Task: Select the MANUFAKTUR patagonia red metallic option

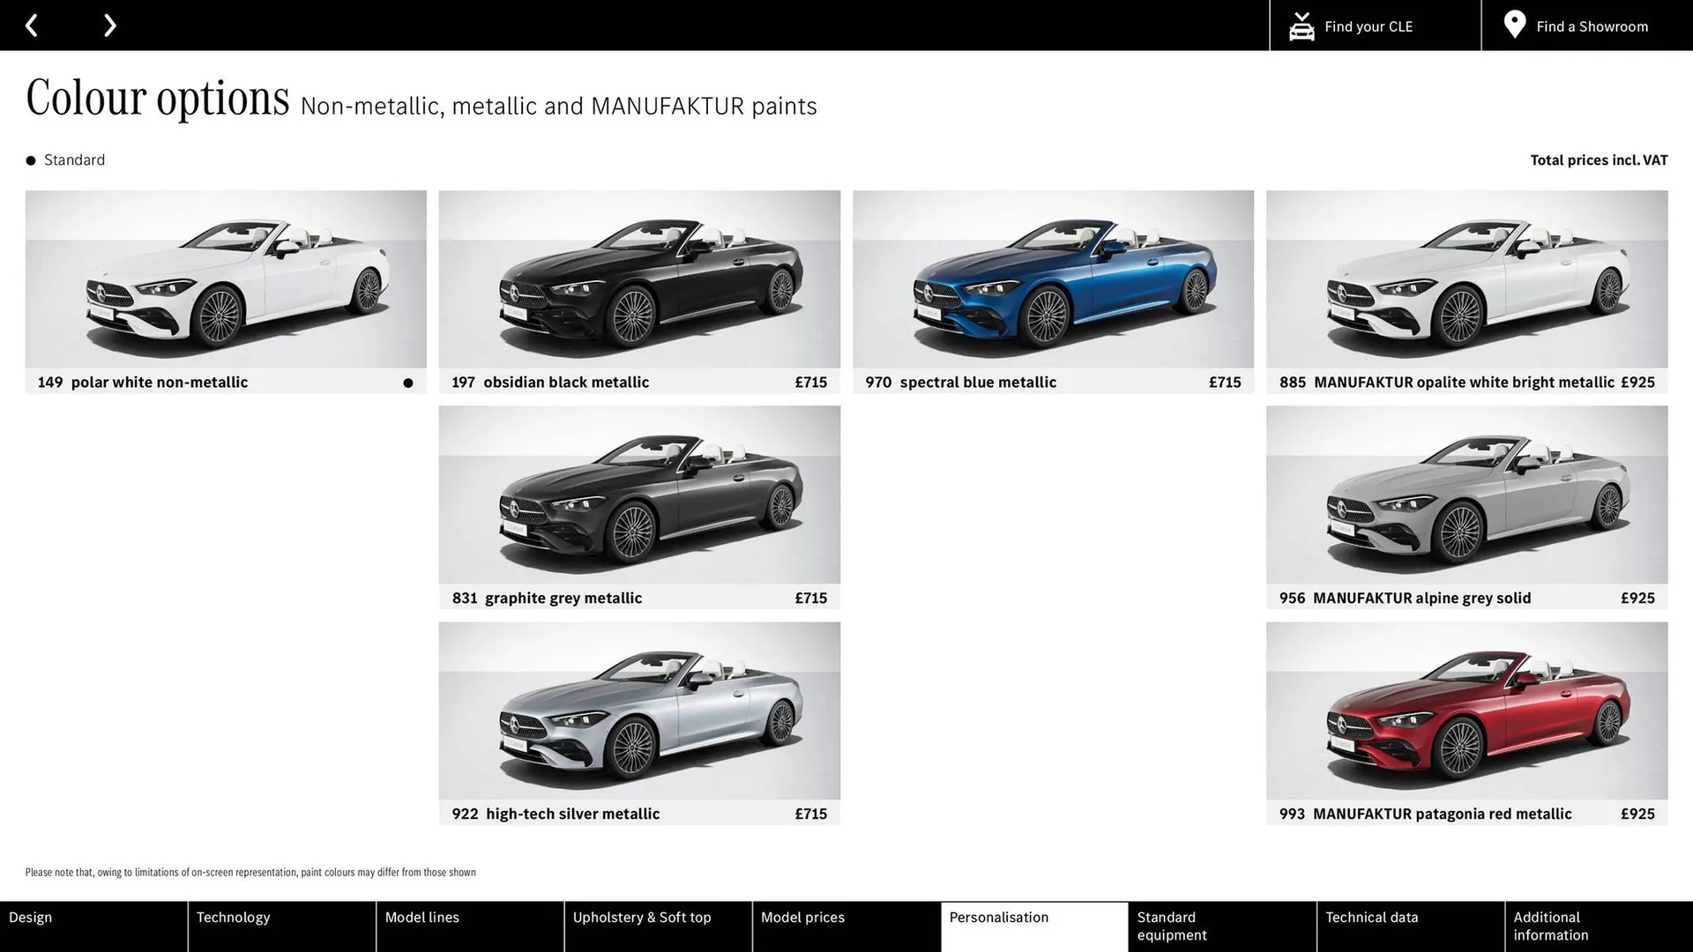Action: (x=1466, y=711)
